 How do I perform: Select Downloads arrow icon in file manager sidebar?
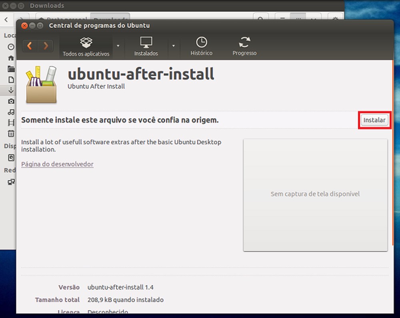point(11,90)
